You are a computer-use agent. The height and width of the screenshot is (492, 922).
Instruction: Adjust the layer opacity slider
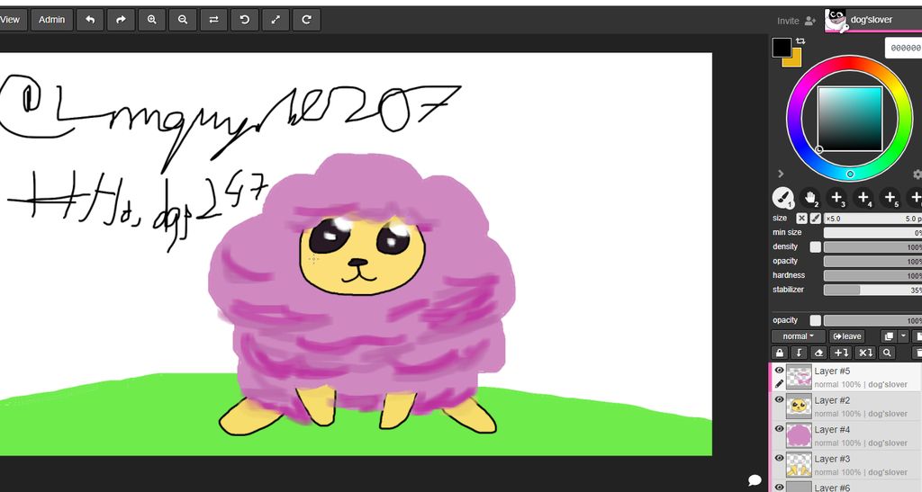pyautogui.click(x=872, y=320)
